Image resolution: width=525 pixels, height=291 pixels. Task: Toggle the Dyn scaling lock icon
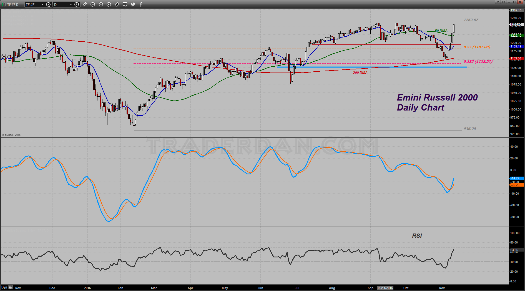pos(10,287)
